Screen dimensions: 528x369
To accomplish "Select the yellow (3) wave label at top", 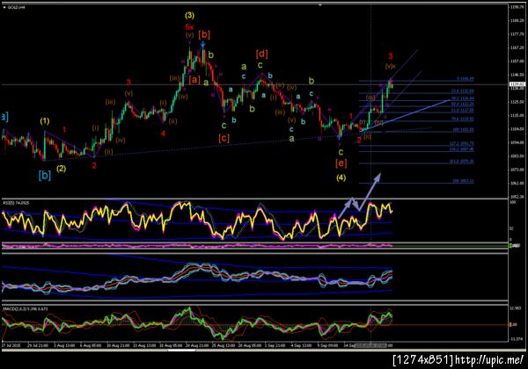I will click(x=189, y=15).
